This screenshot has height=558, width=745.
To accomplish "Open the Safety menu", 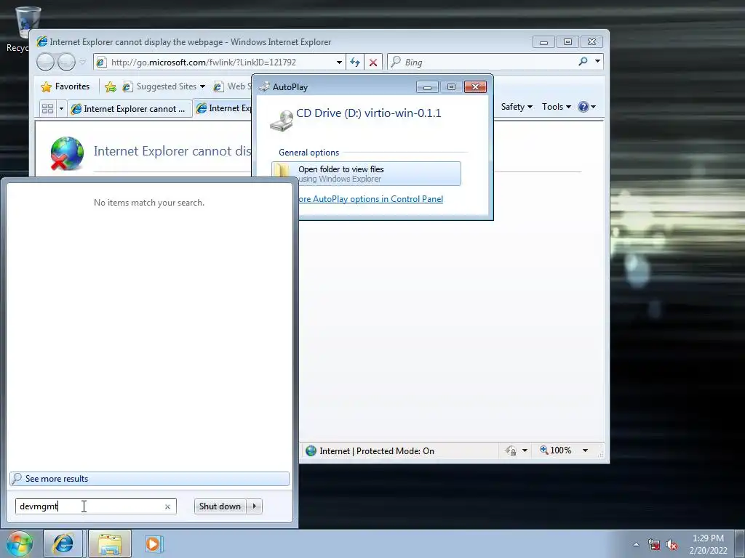I will [517, 107].
